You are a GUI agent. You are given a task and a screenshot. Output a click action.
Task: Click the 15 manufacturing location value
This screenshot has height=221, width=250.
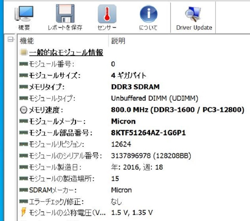pyautogui.click(x=115, y=179)
